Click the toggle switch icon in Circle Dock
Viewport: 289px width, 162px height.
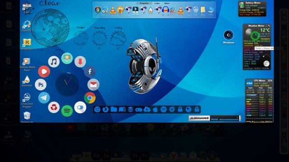80,108
